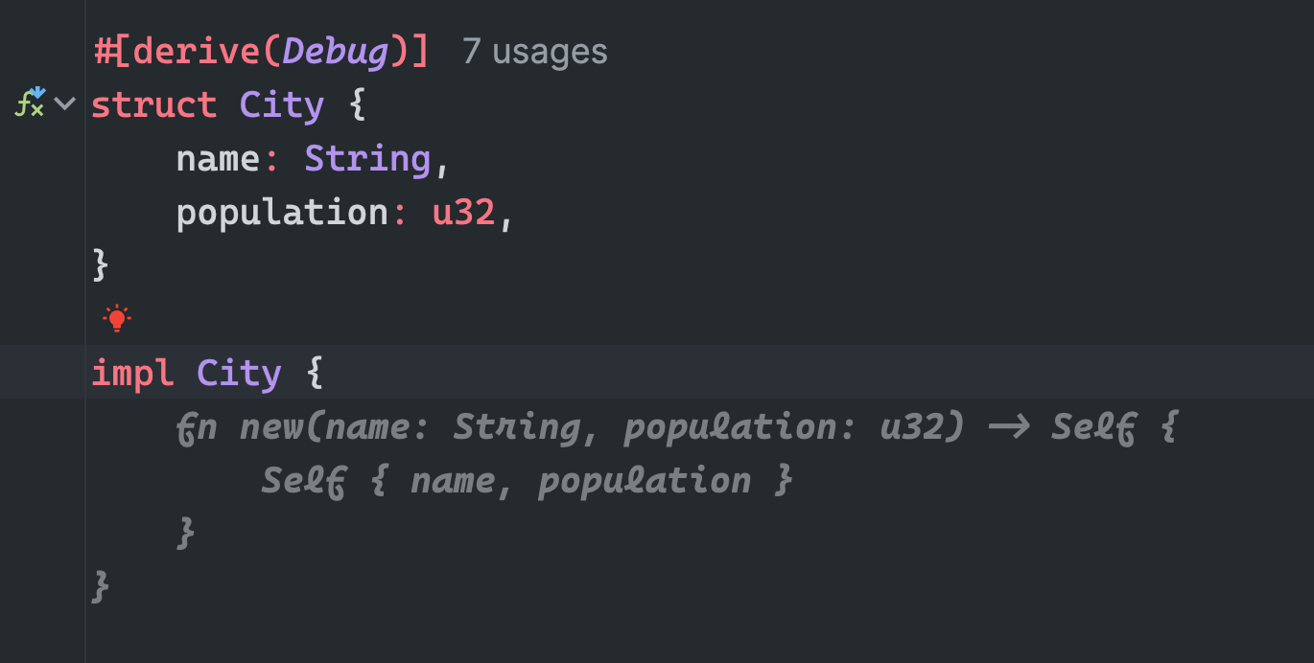1314x663 pixels.
Task: Click the struct's closing brace
Action: click(101, 264)
